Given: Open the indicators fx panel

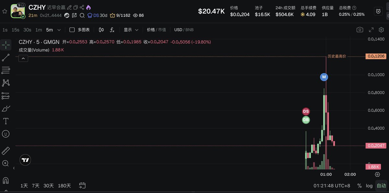Looking at the screenshot, I should [112, 29].
